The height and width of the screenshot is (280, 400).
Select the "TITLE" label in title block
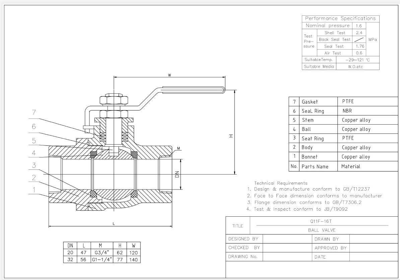point(238,226)
